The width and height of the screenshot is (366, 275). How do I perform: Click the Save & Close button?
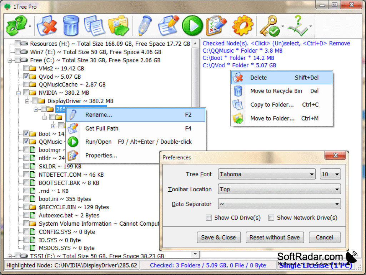tap(219, 237)
